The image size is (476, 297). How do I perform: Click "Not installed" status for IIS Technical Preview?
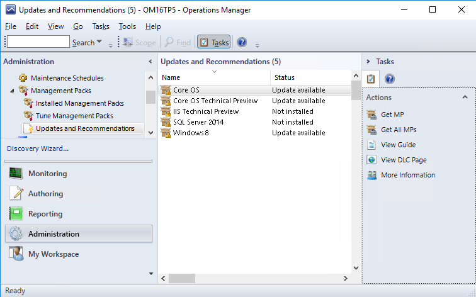293,111
